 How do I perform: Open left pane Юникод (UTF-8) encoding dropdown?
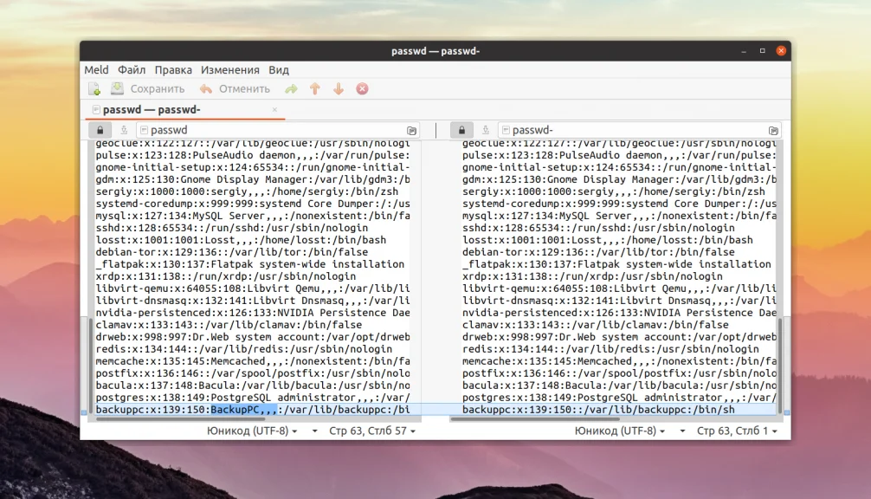coord(252,431)
